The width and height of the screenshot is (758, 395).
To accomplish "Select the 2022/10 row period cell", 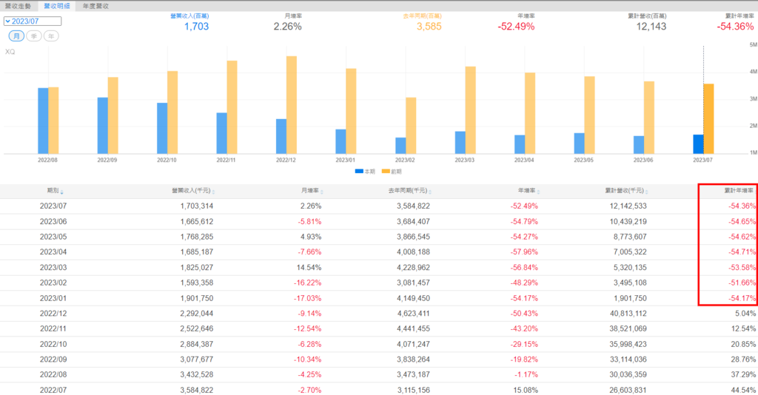I will 53,344.
